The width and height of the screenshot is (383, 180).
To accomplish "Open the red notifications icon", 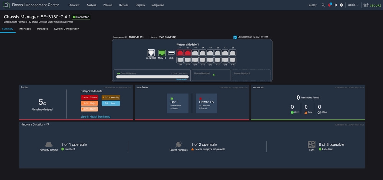I will 329,5.
